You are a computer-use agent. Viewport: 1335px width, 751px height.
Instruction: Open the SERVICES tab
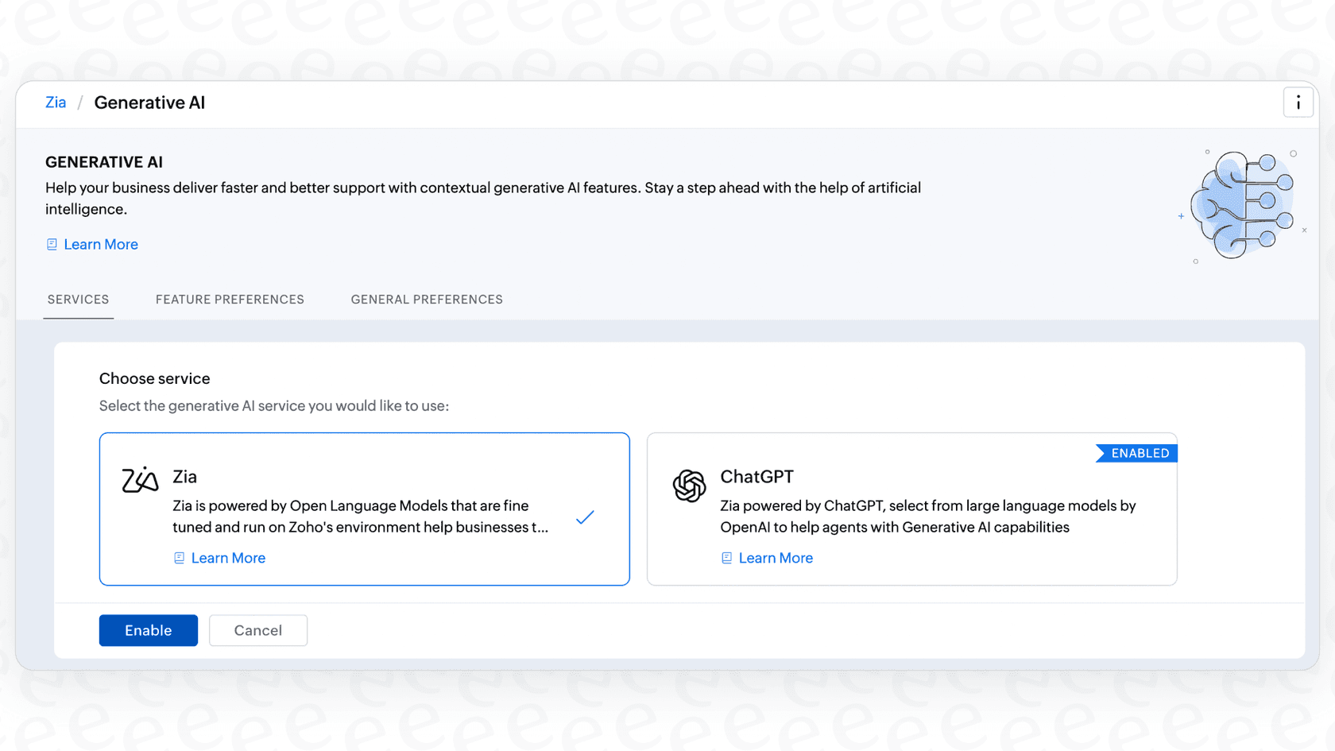(x=78, y=300)
